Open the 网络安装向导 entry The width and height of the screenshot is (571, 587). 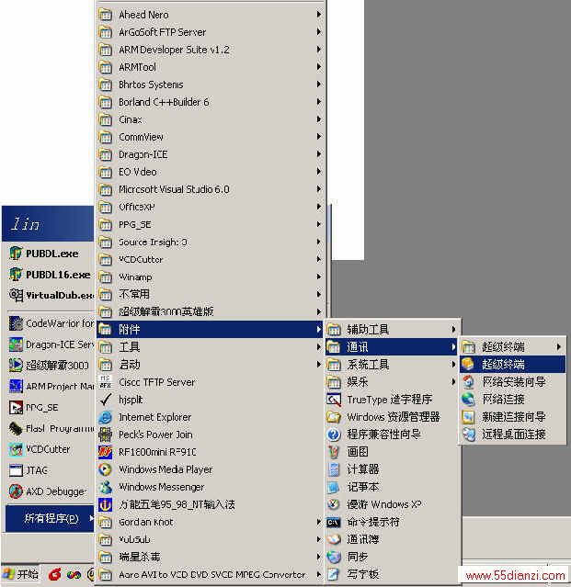click(x=512, y=382)
